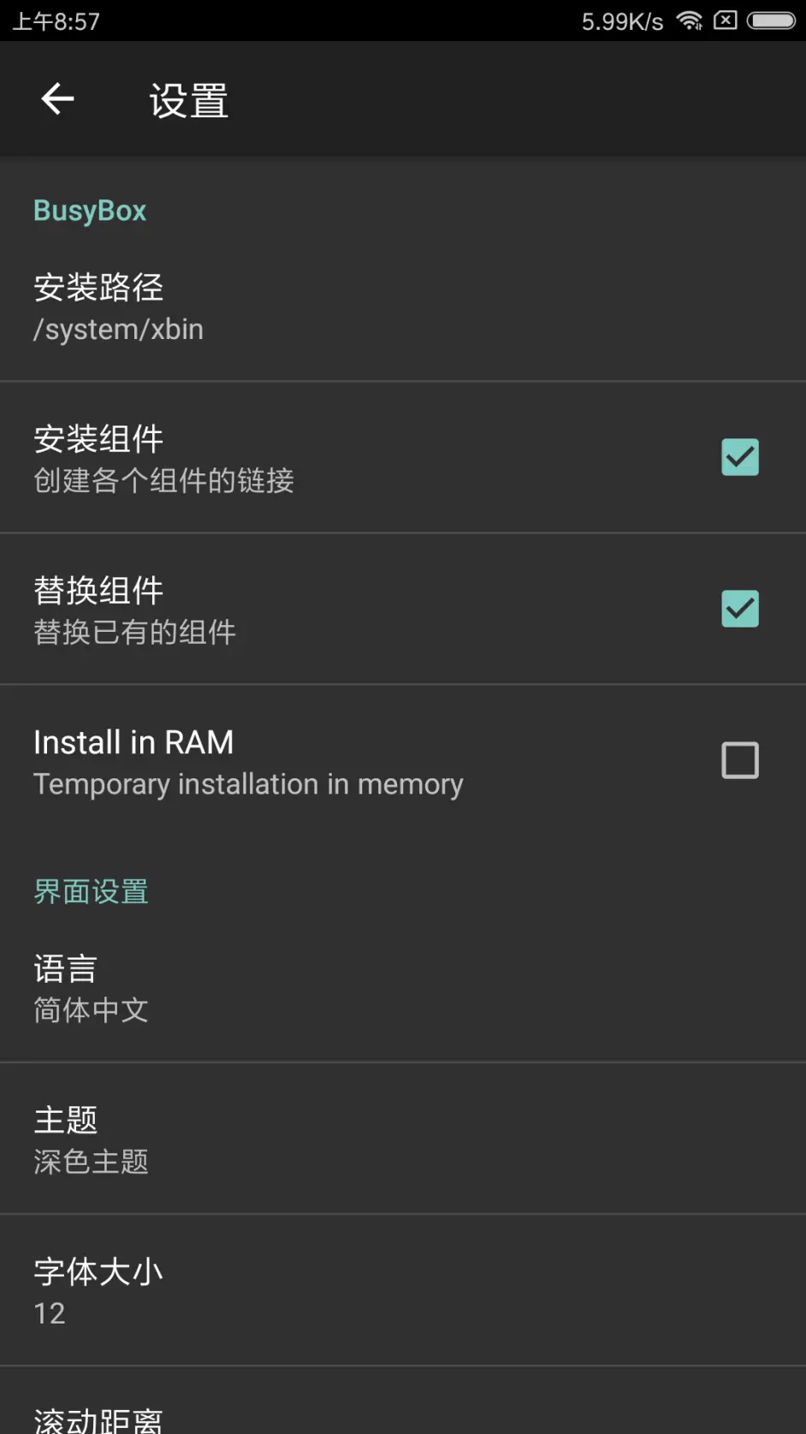Tap the 设置 page title
The height and width of the screenshot is (1434, 806).
pos(189,101)
